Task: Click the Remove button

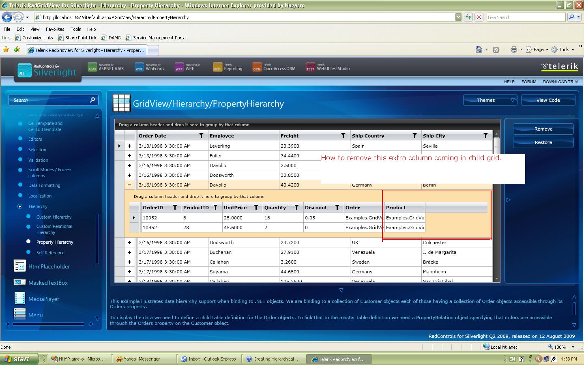Action: pyautogui.click(x=543, y=129)
